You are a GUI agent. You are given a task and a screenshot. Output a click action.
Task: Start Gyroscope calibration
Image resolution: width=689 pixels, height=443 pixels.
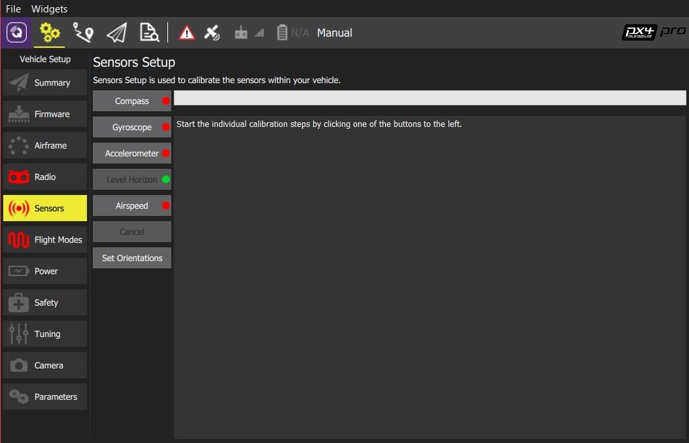tap(131, 128)
